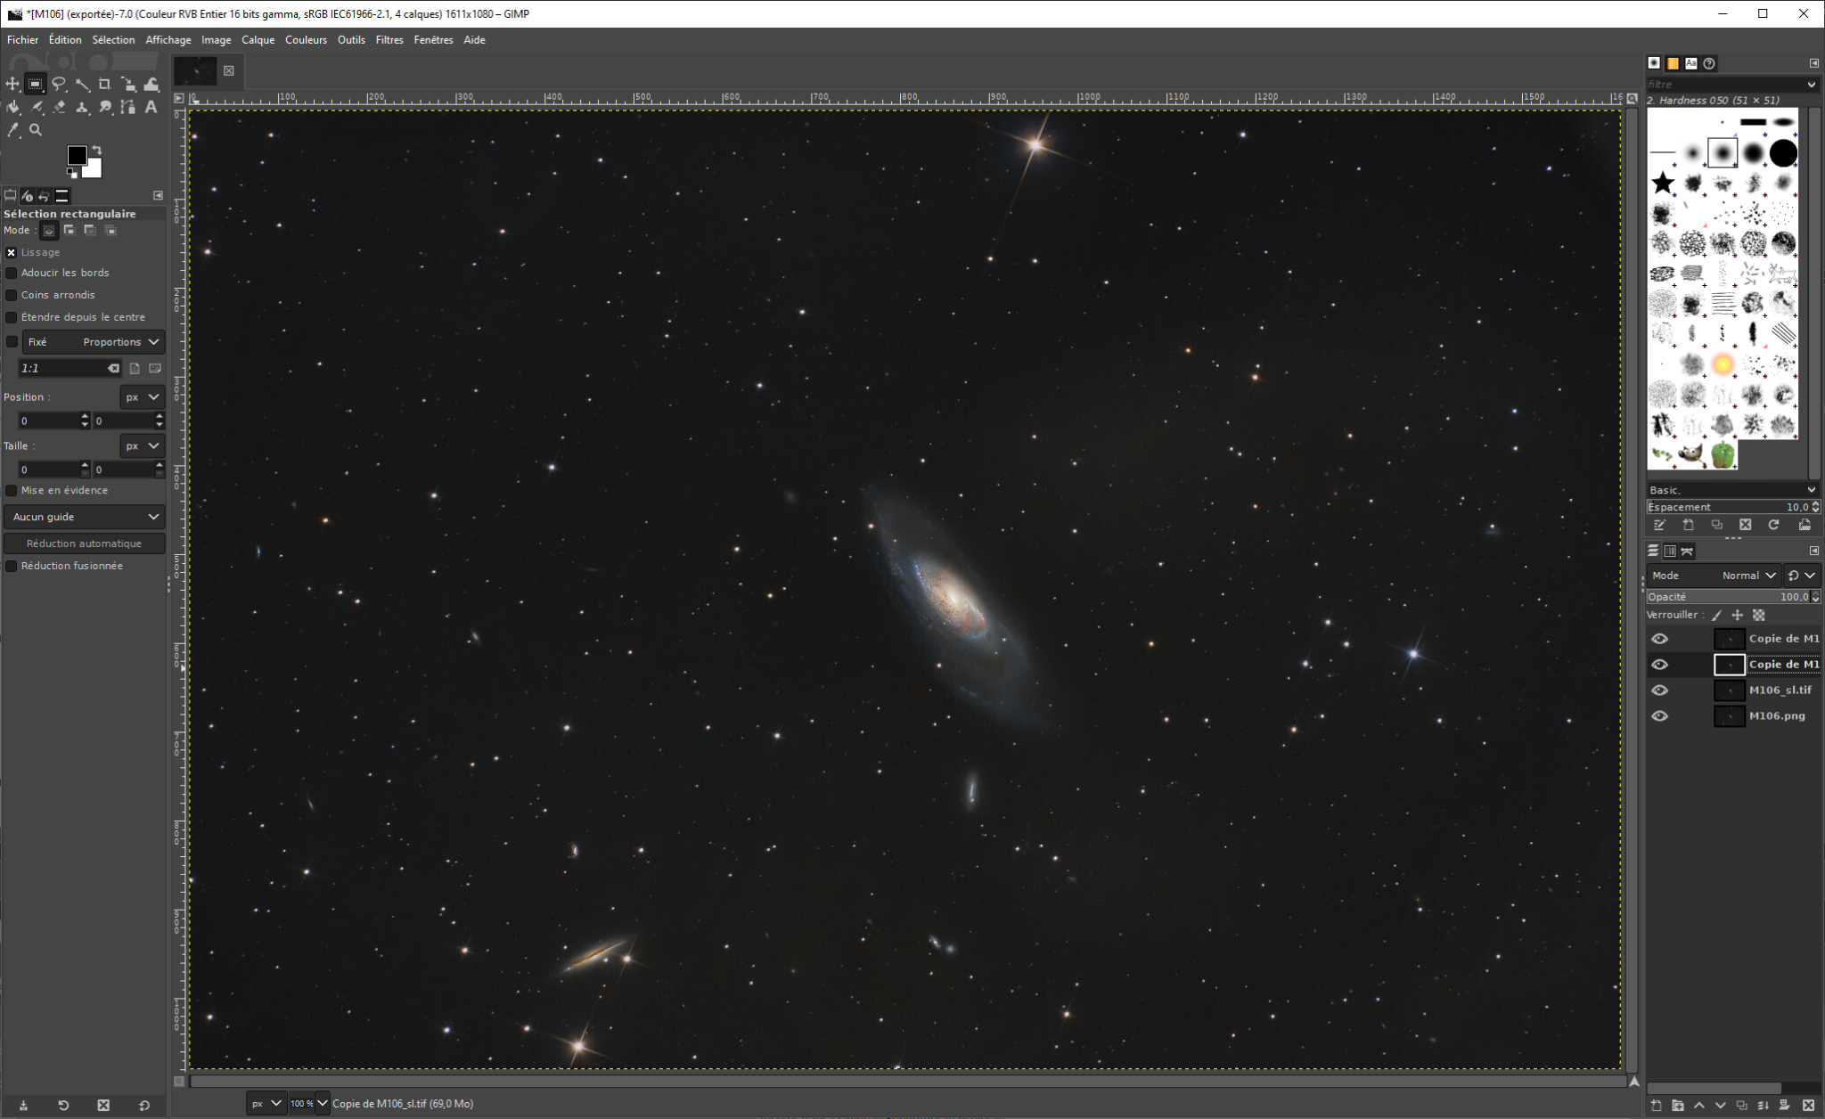Duplicate the selected layer
The height and width of the screenshot is (1119, 1825).
coord(1742,1106)
